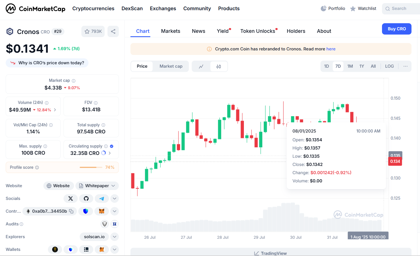Image resolution: width=420 pixels, height=256 pixels.
Task: Click the Profile score progress bar
Action: point(91,167)
